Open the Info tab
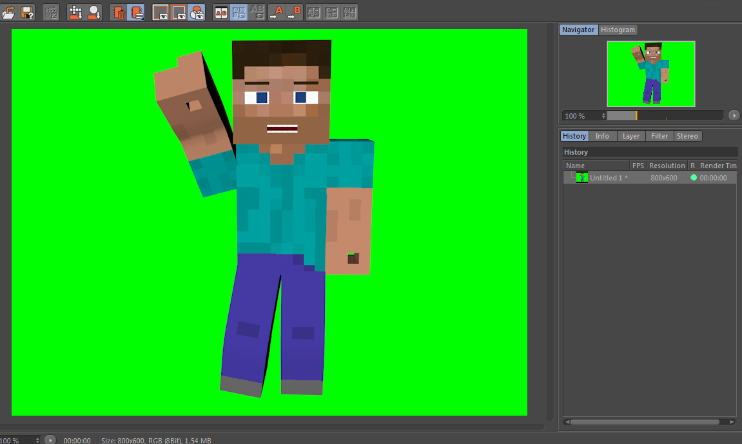742x444 pixels. point(602,136)
